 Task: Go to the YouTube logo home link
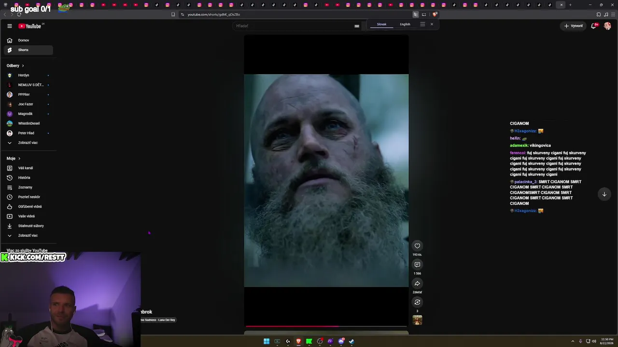coord(30,26)
